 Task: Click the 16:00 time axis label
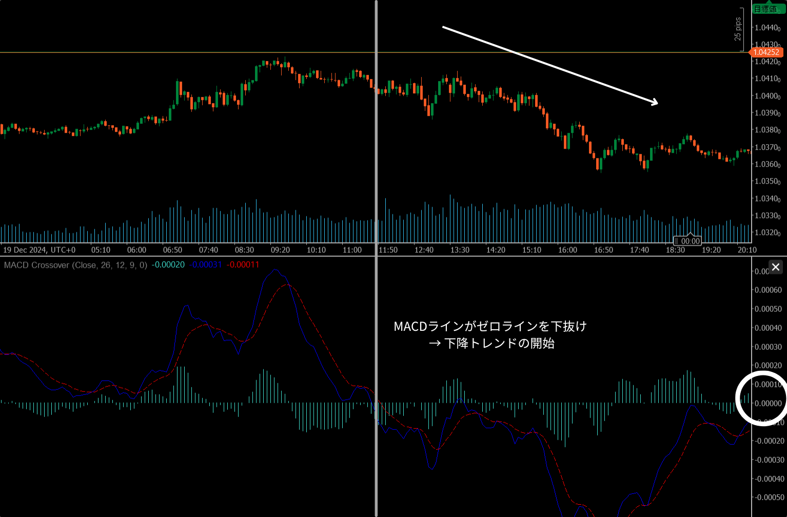(x=567, y=250)
